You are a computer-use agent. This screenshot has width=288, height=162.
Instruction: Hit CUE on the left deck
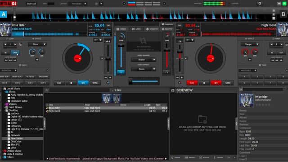(59, 83)
